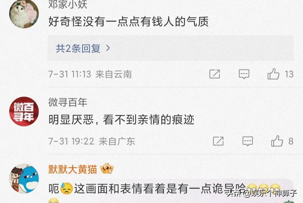The height and width of the screenshot is (203, 303).
Task: Open the 默默大黄猫 username profile
Action: tap(73, 169)
